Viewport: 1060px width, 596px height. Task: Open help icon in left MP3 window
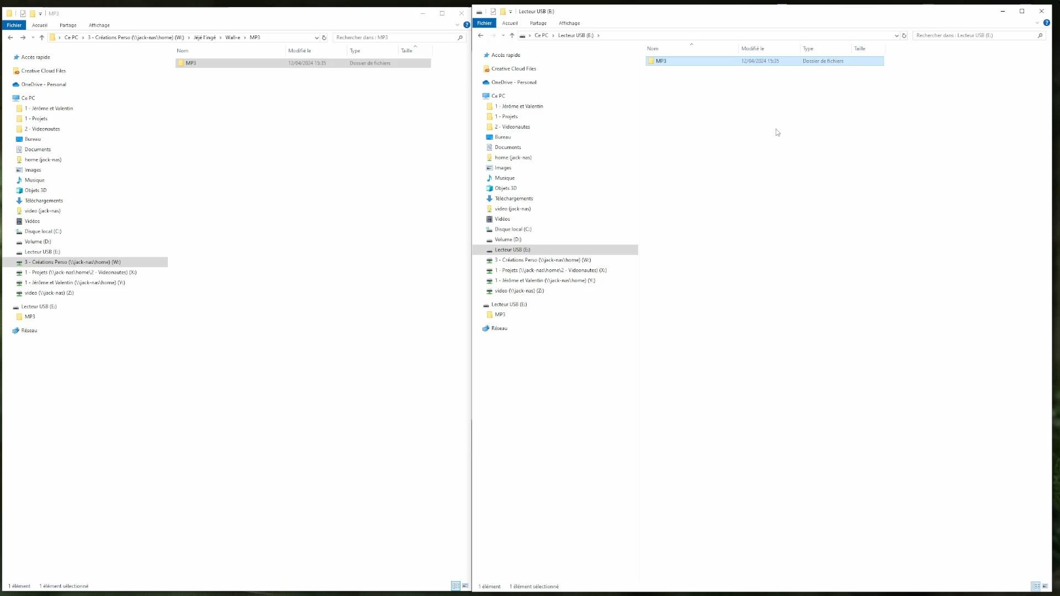coord(467,25)
